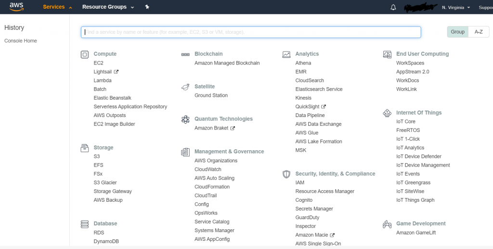Image resolution: width=493 pixels, height=249 pixels.
Task: Click the Satellite category icon
Action: pyautogui.click(x=185, y=87)
